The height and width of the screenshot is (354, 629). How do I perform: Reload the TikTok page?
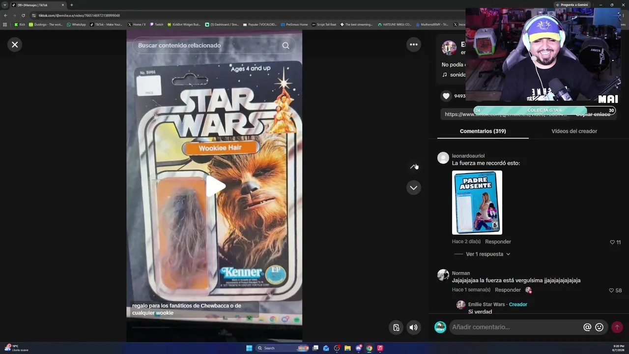[23, 15]
